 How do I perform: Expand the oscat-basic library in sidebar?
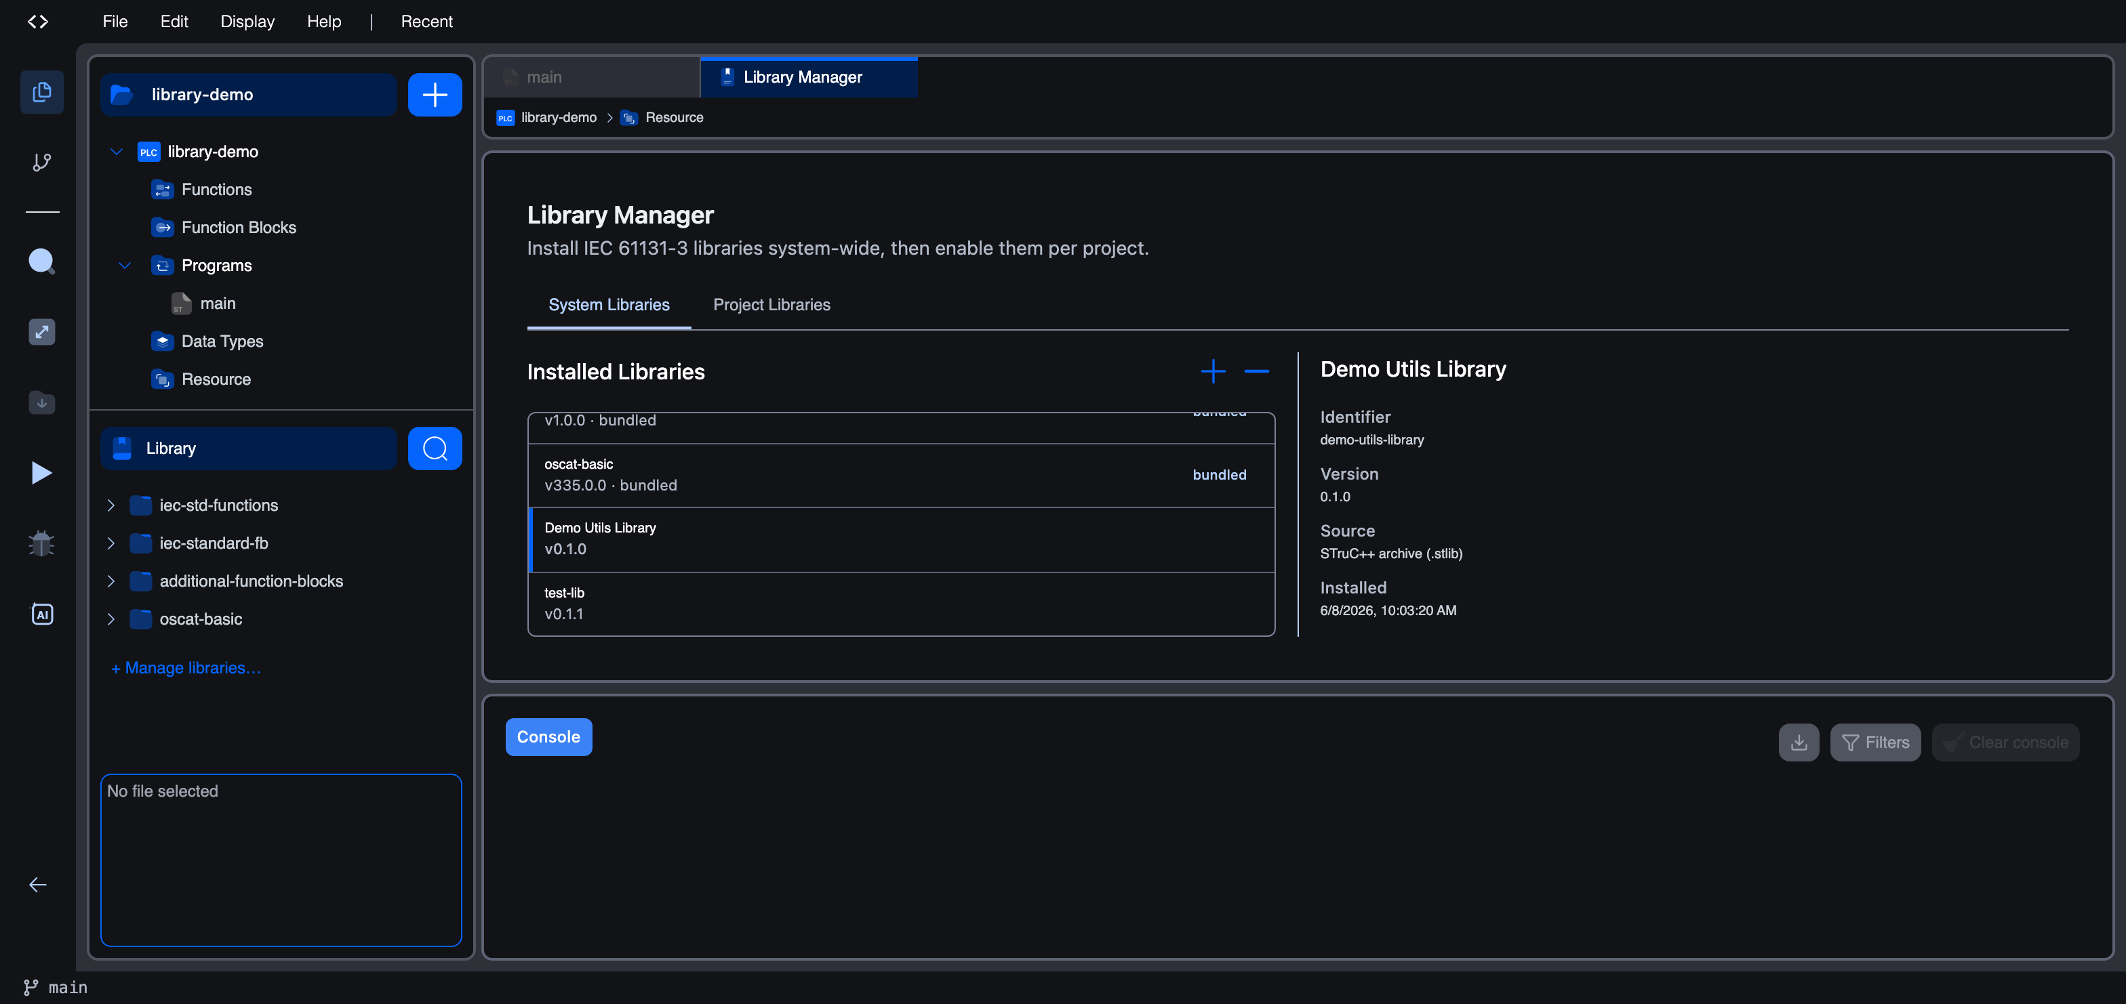coord(111,619)
